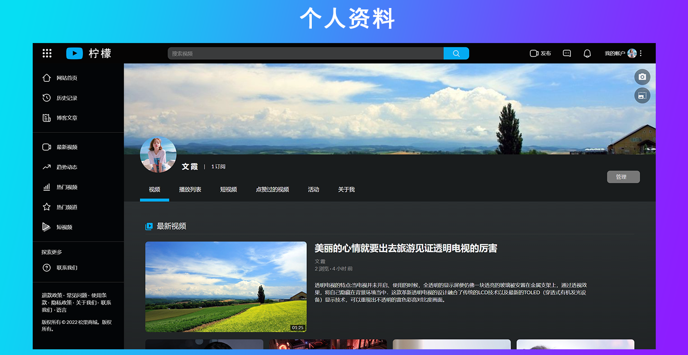688x355 pixels.
Task: Open the 我的帐户 three-dot menu
Action: [x=641, y=53]
